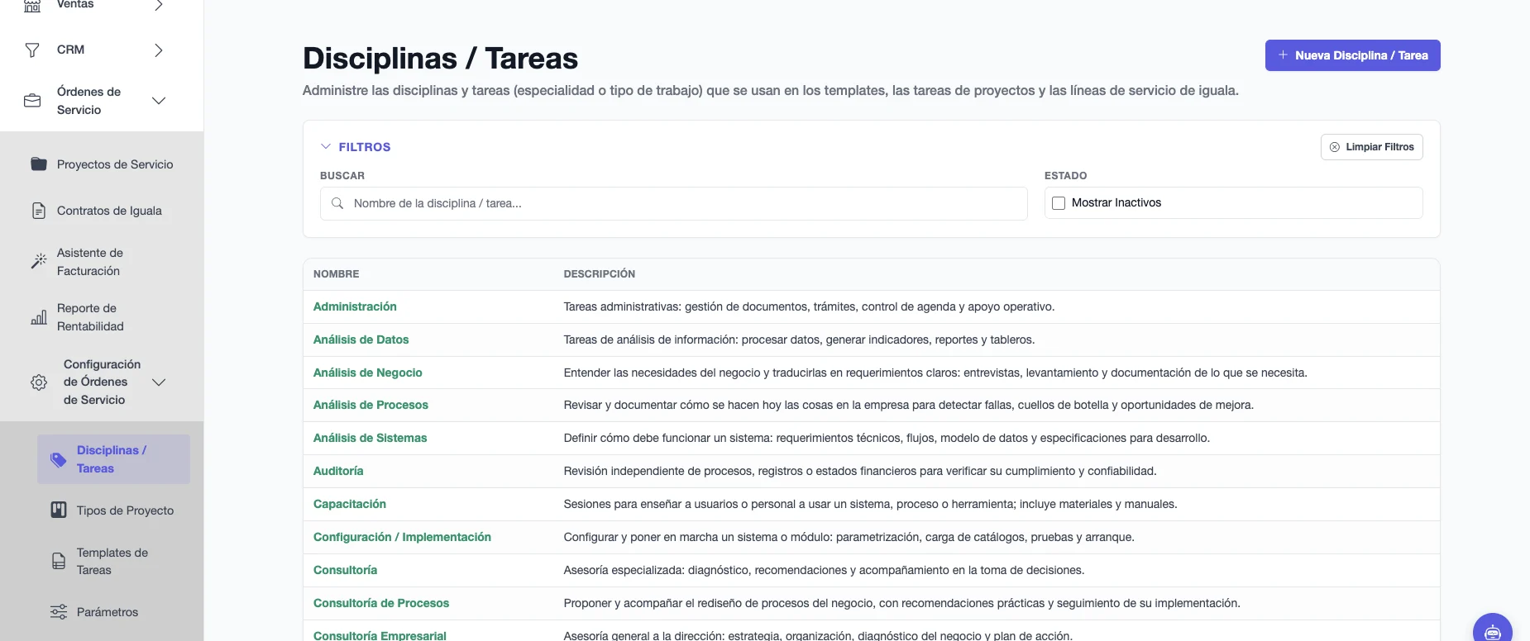The width and height of the screenshot is (1530, 641).
Task: Click the Parámetros sliders icon
Action: (x=59, y=612)
